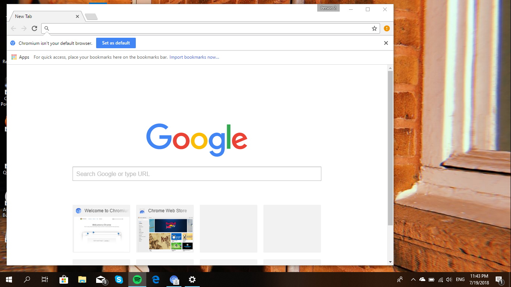
Task: Maximize the Chromium window
Action: [368, 9]
